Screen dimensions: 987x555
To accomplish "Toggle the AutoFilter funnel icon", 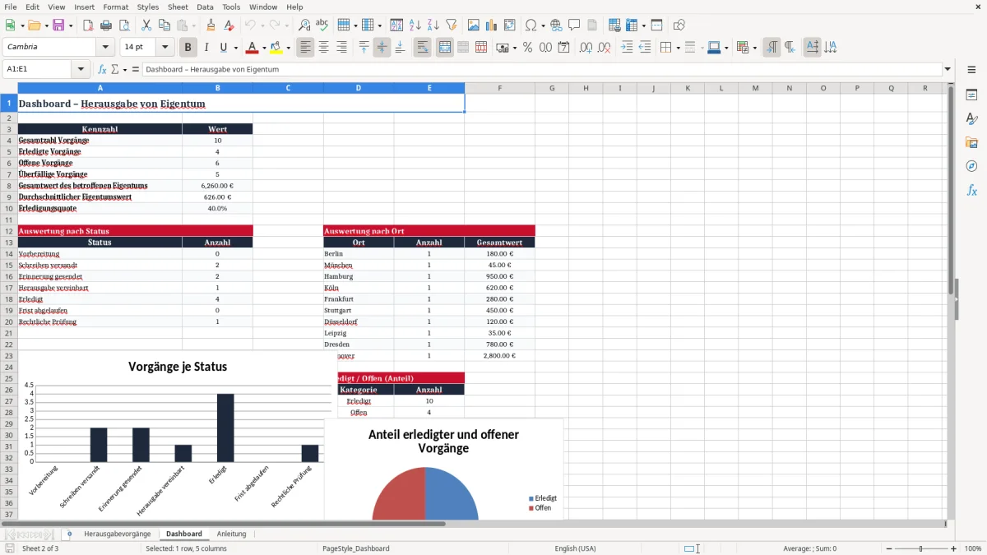I will point(452,25).
